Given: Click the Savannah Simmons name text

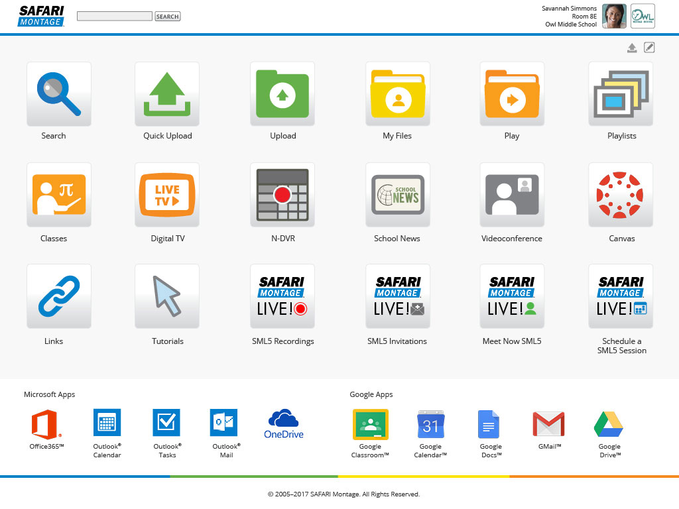Looking at the screenshot, I should click(569, 9).
